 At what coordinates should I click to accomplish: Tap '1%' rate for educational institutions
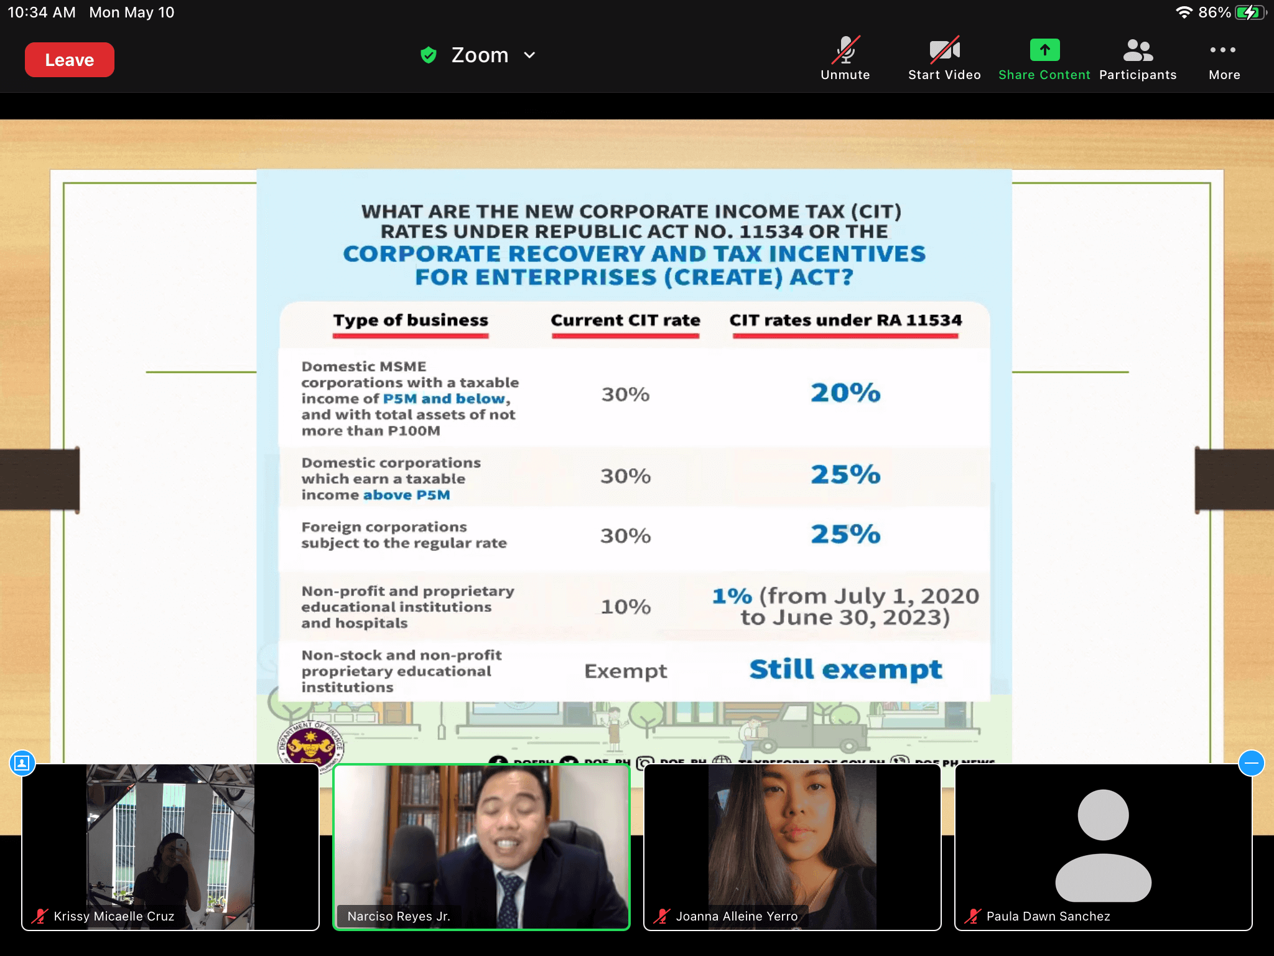[x=732, y=596]
